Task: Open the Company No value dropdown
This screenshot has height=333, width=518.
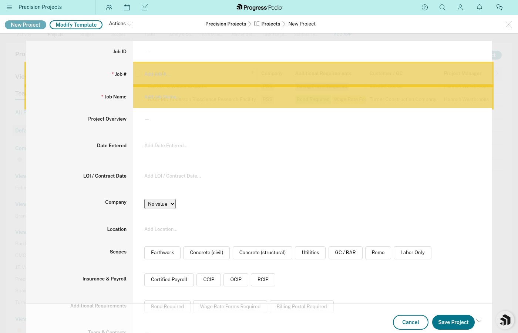Action: (x=160, y=204)
